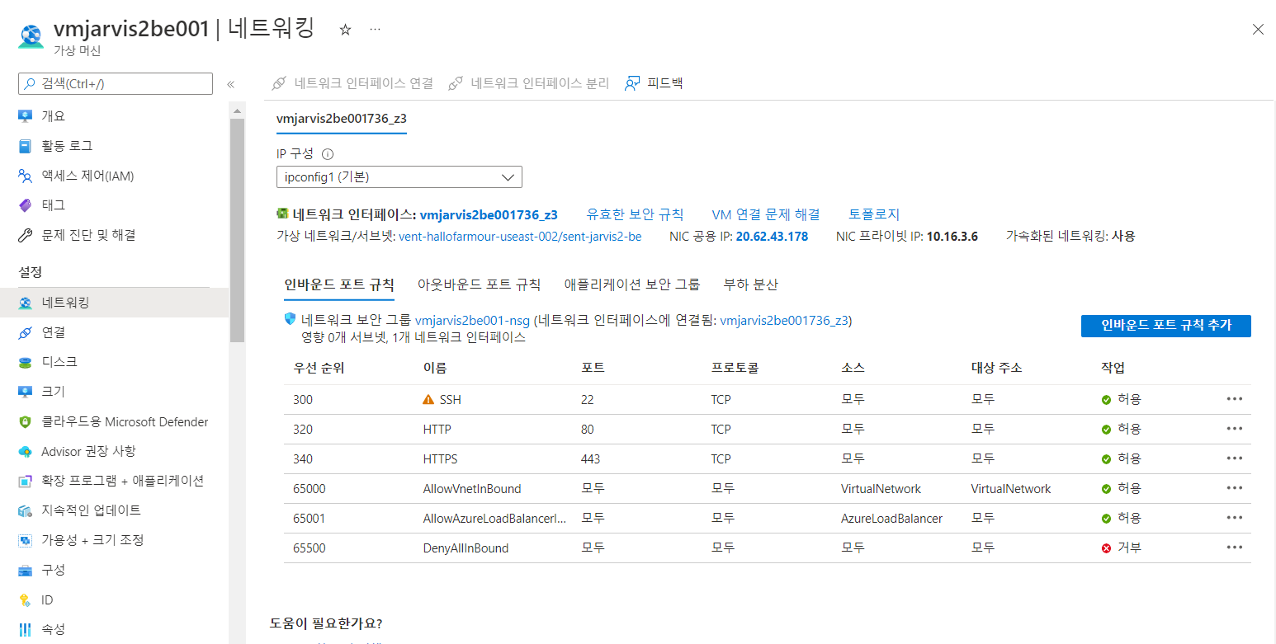Click the Microsoft Defender shield icon
The width and height of the screenshot is (1276, 644).
tap(26, 422)
